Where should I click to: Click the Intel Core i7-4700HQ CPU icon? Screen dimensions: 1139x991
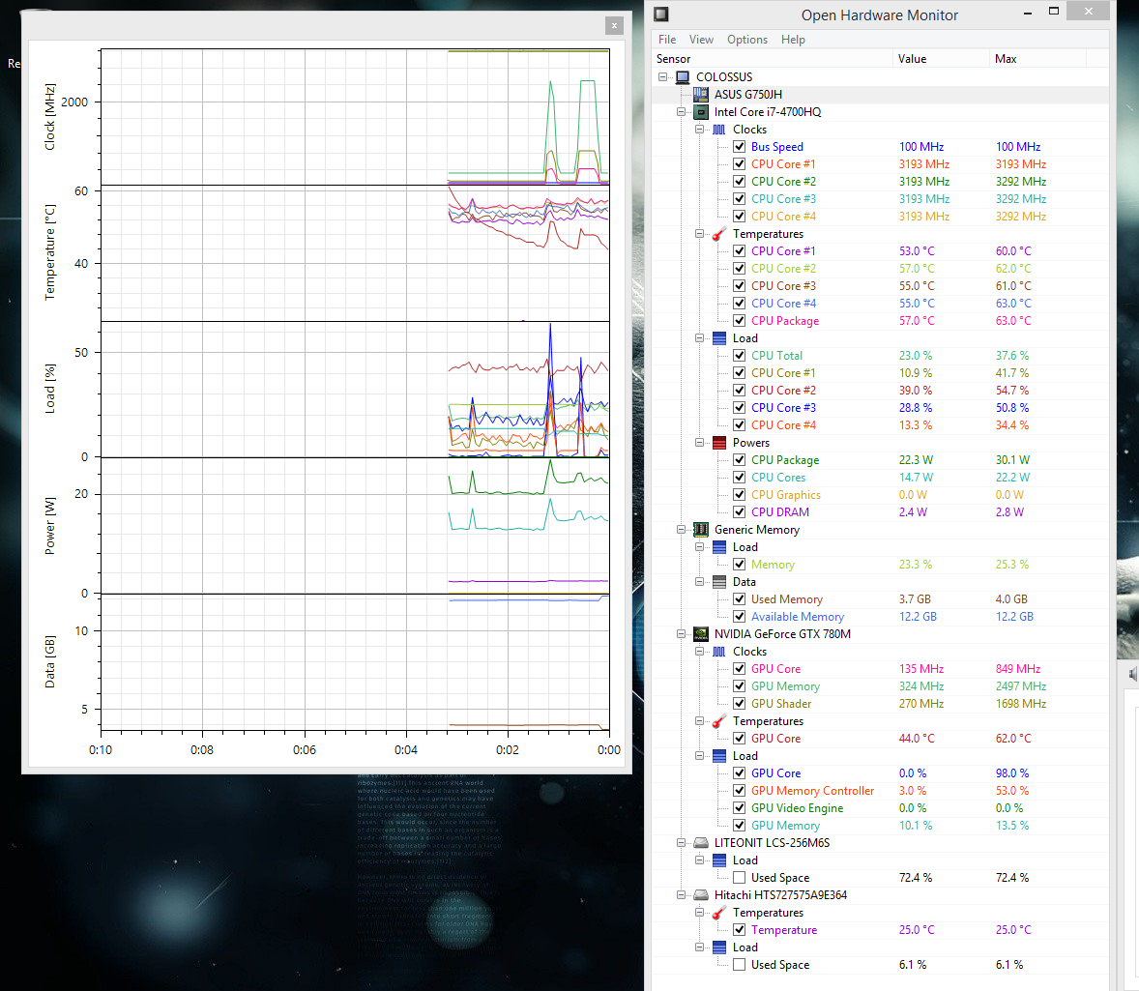tap(700, 112)
